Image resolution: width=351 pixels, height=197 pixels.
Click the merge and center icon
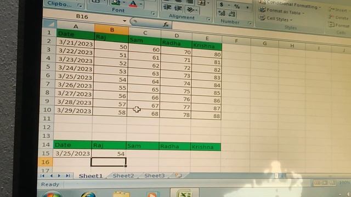[201, 3]
